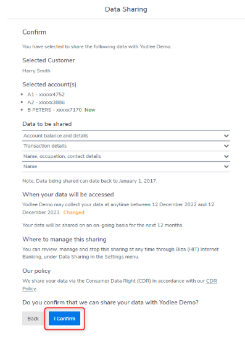
Task: Click the customer name Harry Smith
Action: point(36,70)
